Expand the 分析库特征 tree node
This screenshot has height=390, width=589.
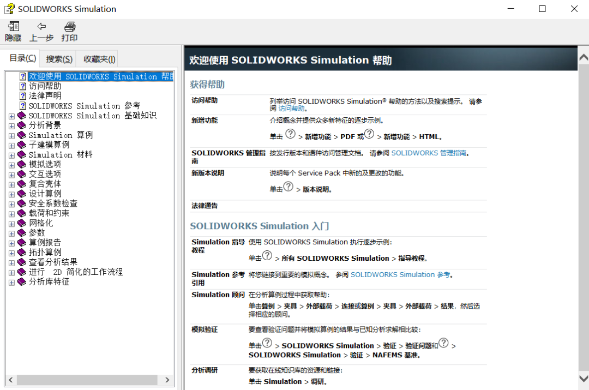coord(12,283)
